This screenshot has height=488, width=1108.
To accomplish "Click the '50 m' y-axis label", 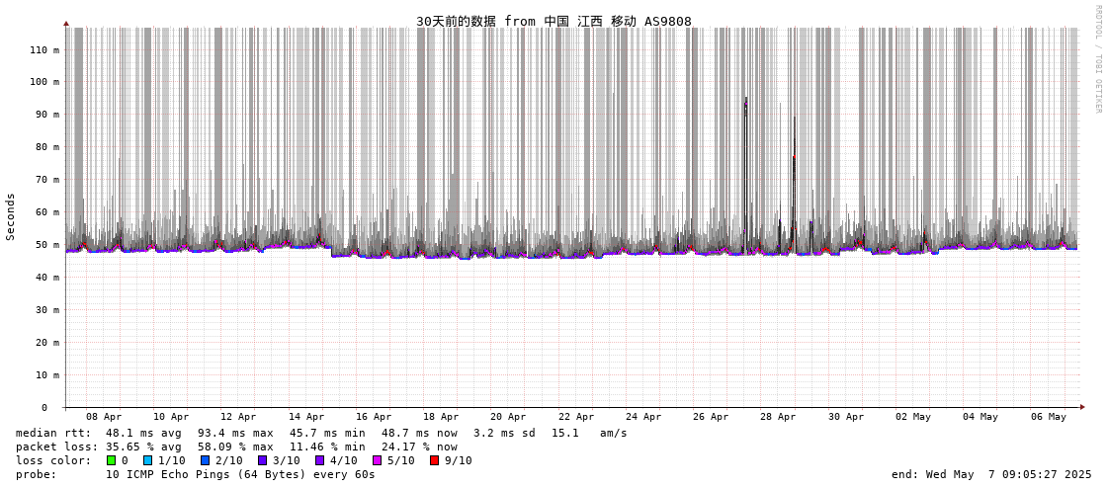I will point(47,245).
